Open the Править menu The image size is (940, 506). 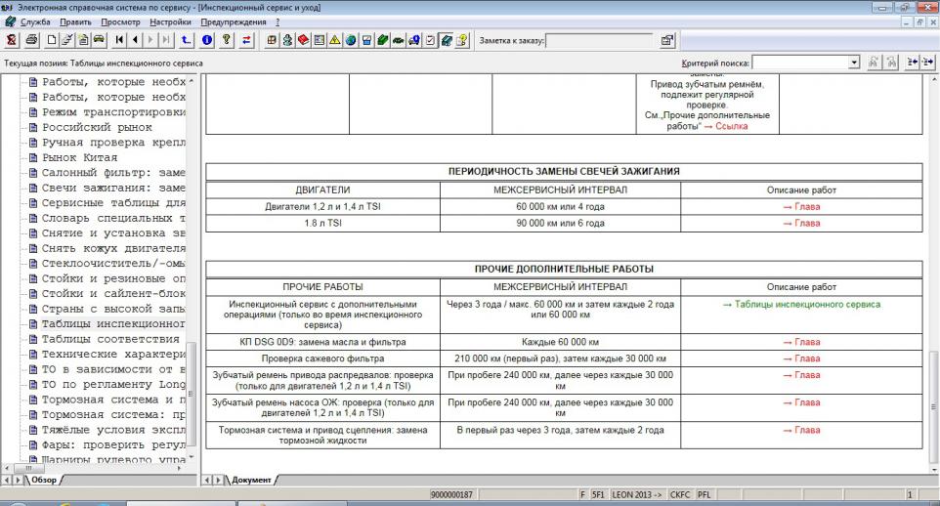(x=75, y=21)
